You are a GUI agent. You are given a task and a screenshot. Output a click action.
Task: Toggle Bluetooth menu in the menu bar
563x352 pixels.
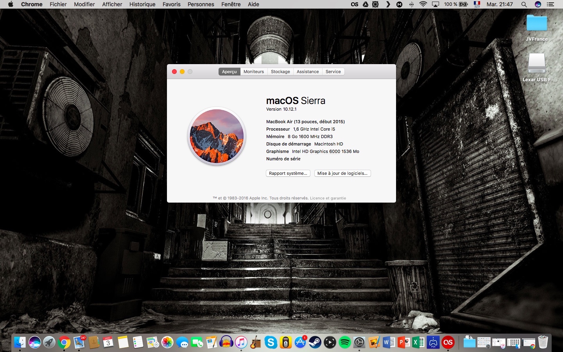[411, 4]
